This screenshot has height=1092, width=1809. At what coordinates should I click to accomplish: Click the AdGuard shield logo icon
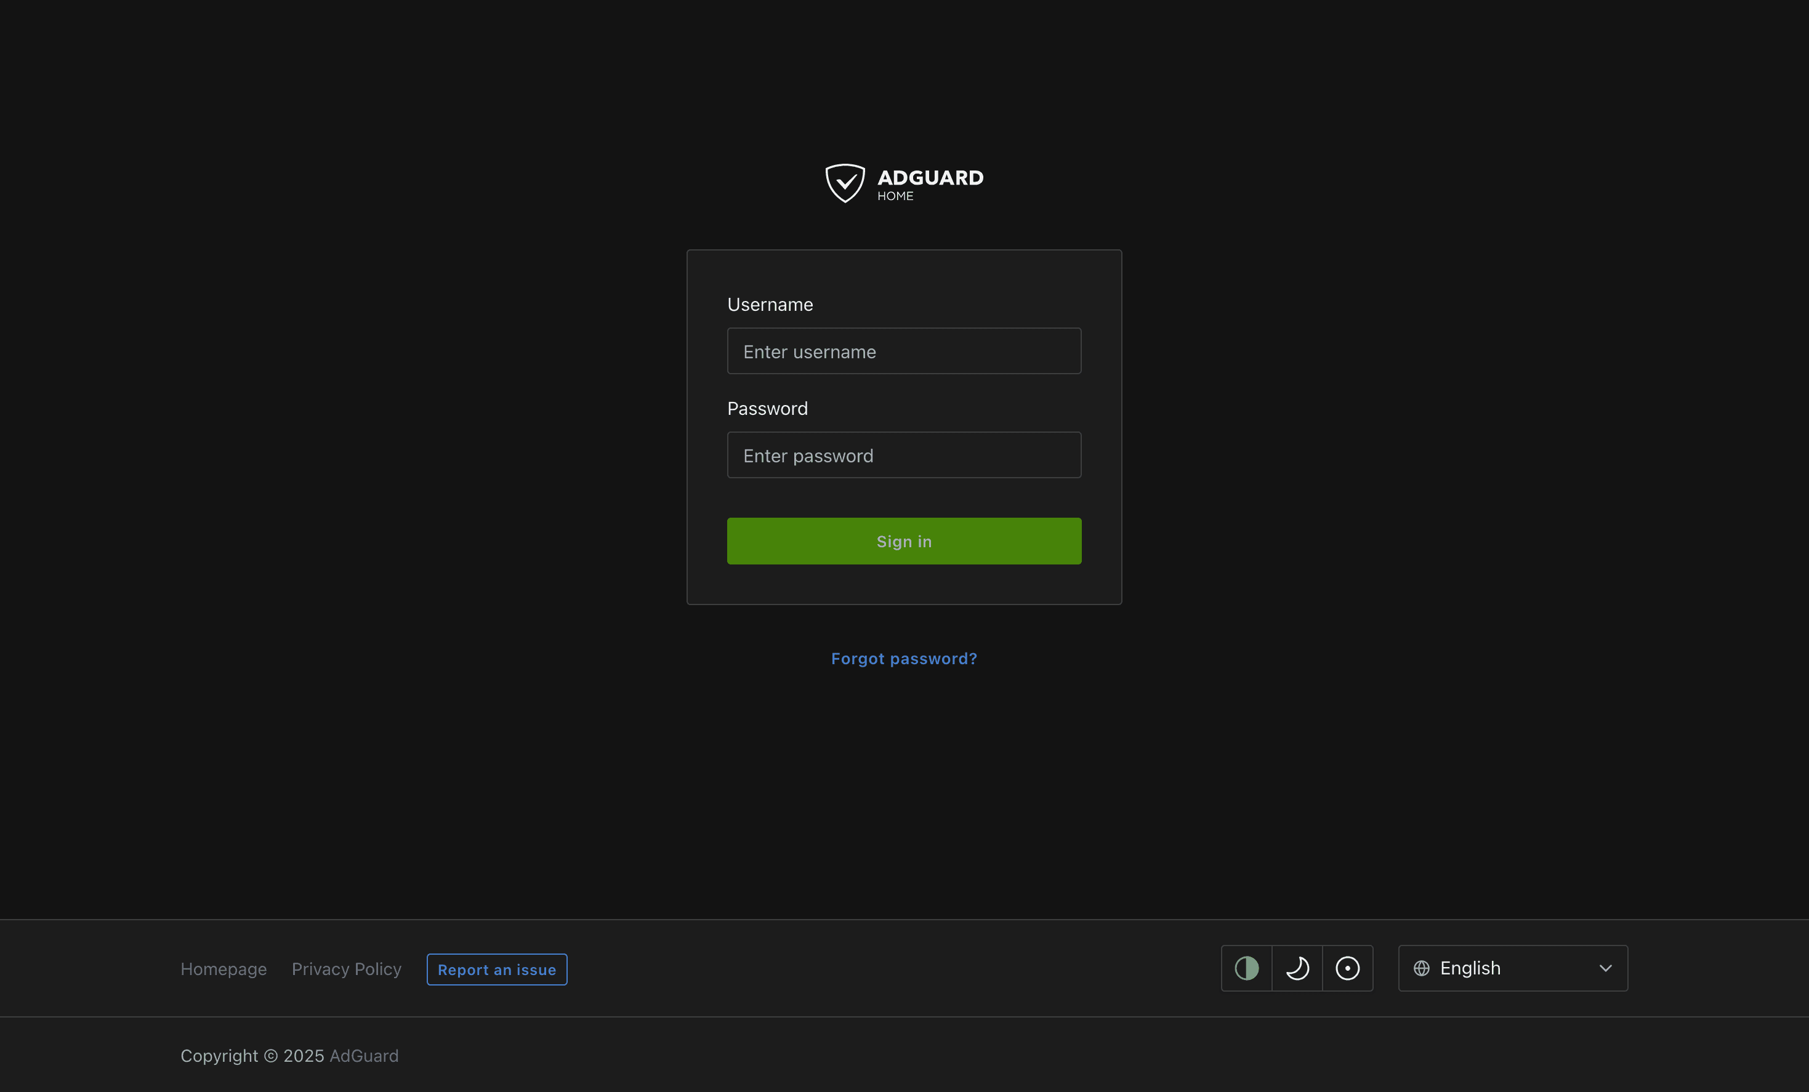pyautogui.click(x=845, y=183)
